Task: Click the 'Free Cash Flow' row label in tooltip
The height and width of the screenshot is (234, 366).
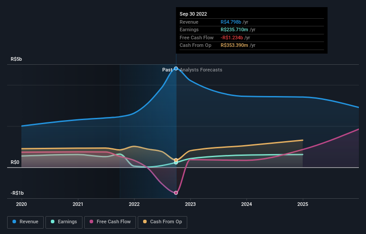Action: (x=197, y=38)
